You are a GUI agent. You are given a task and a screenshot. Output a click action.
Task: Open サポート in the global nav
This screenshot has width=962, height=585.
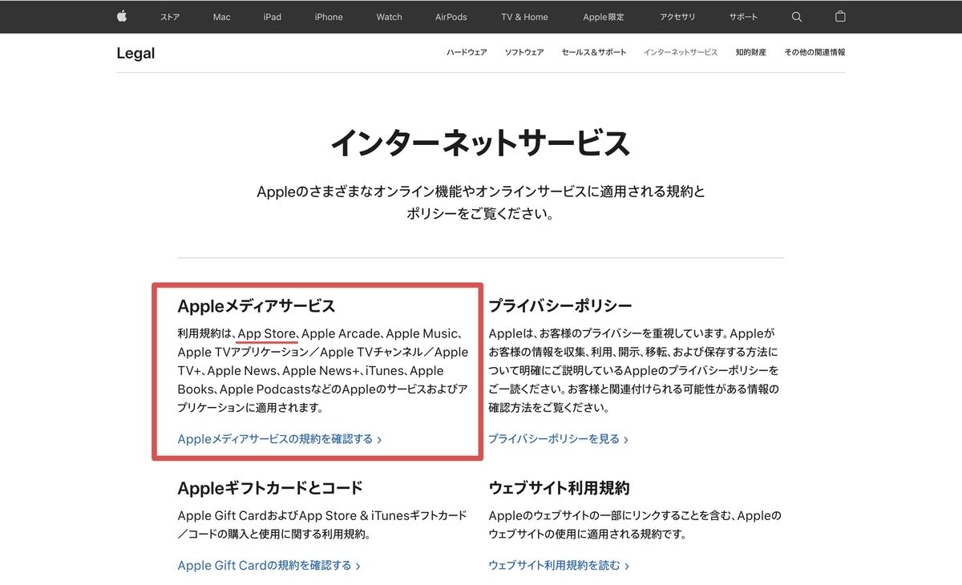pos(744,17)
